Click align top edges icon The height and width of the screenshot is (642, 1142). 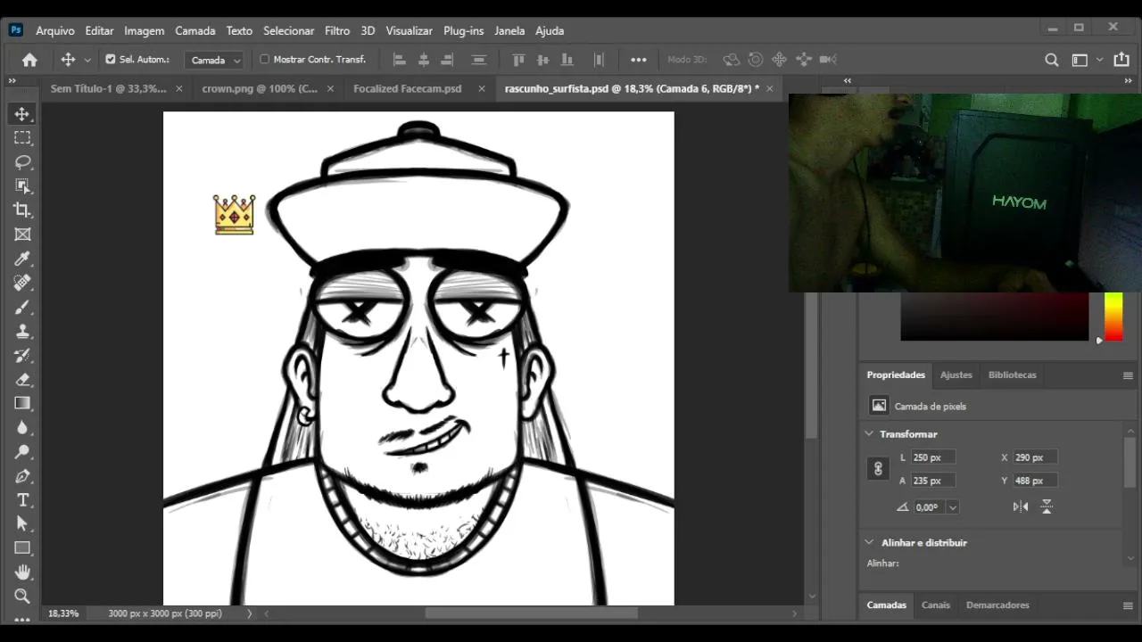(x=518, y=60)
